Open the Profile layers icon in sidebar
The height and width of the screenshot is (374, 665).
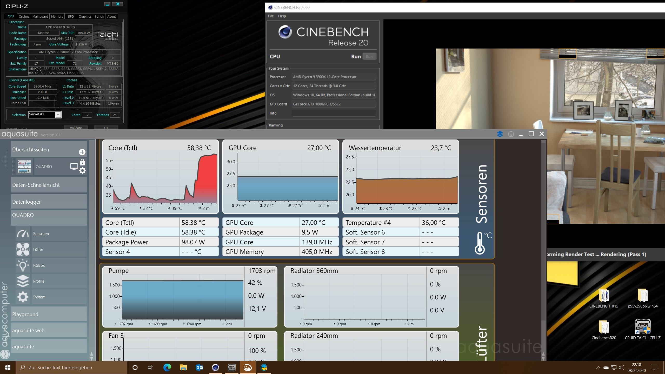(23, 281)
